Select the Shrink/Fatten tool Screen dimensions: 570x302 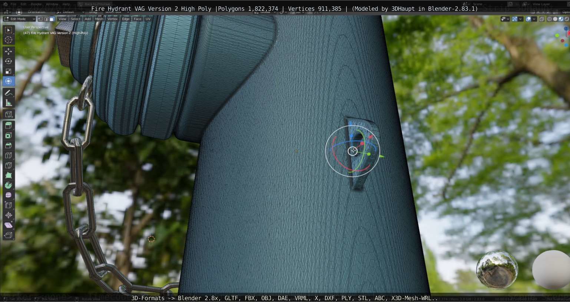coord(9,215)
